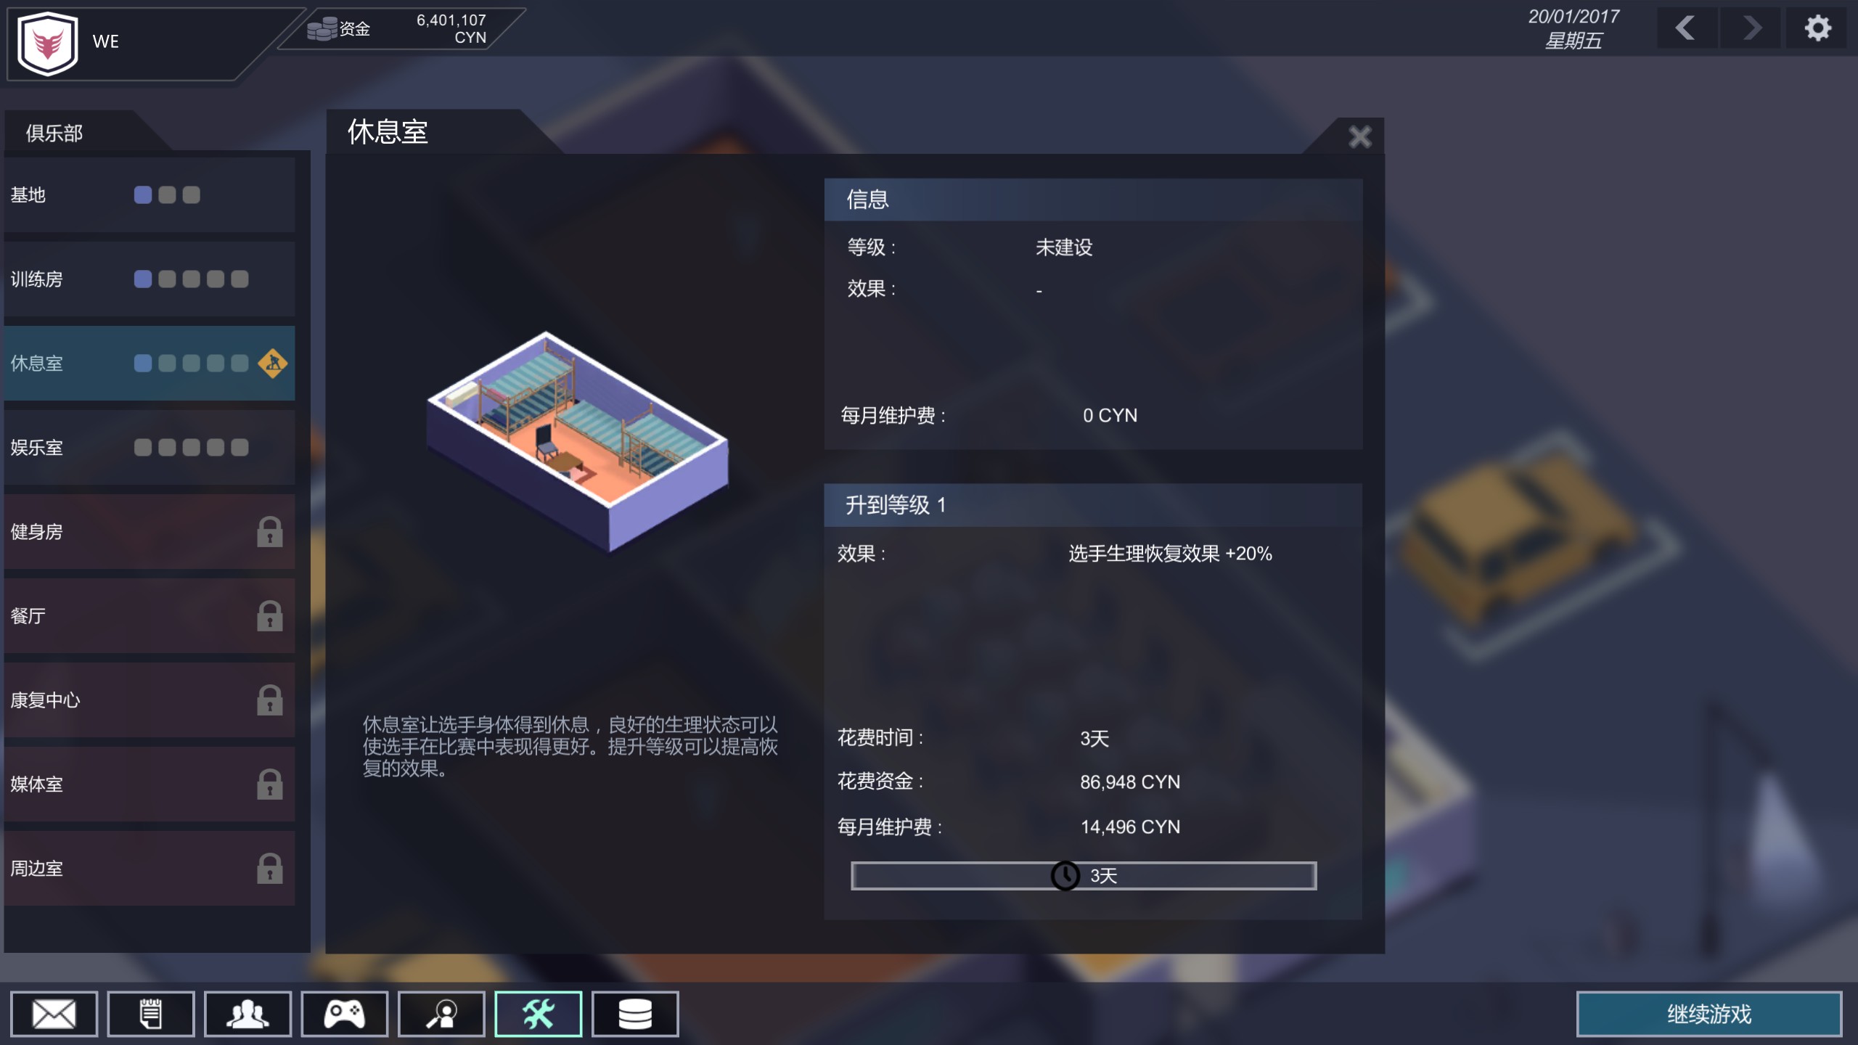
Task: Select the locked 周边室 entry
Action: [x=150, y=868]
